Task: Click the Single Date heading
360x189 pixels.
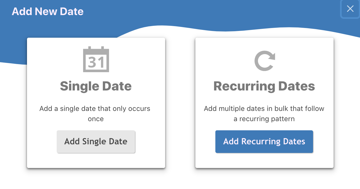Action: tap(96, 86)
